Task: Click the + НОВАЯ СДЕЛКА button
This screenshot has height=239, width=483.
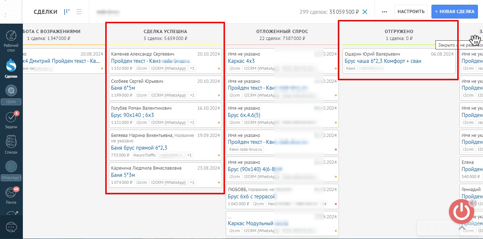Action: click(x=454, y=12)
